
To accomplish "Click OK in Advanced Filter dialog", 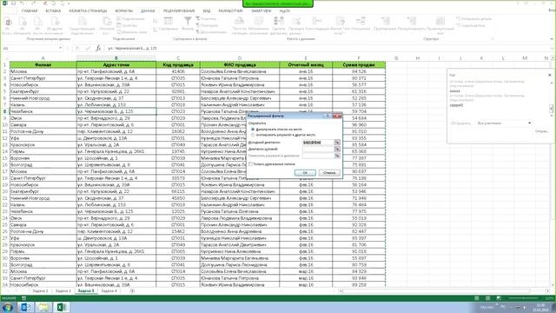I will click(x=305, y=173).
